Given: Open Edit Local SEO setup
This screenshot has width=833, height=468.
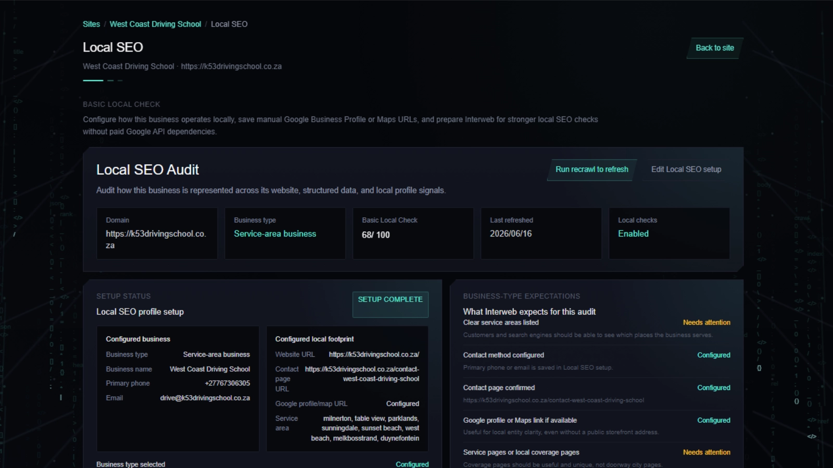Looking at the screenshot, I should (x=686, y=170).
